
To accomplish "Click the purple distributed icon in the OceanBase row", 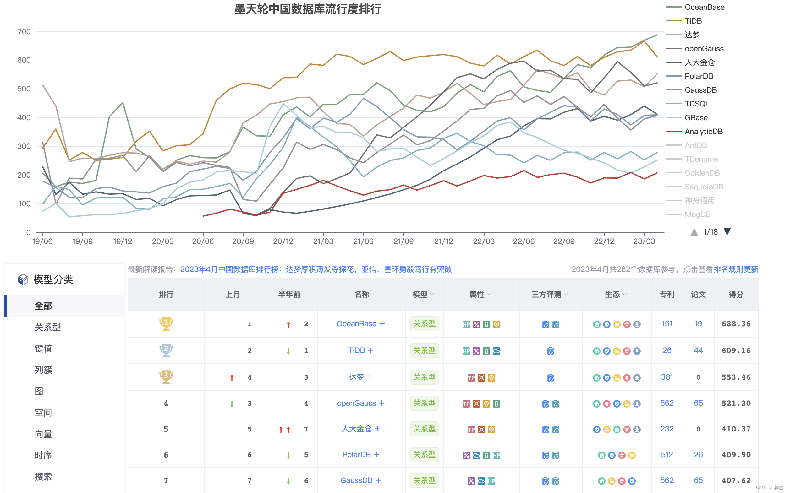I will [x=476, y=324].
